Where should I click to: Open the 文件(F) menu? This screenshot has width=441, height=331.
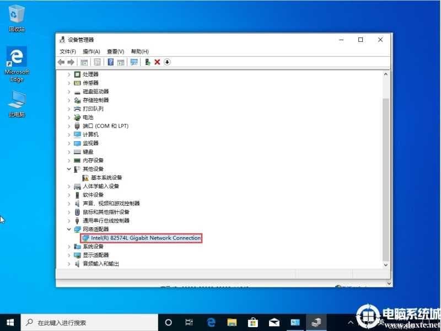(x=68, y=51)
